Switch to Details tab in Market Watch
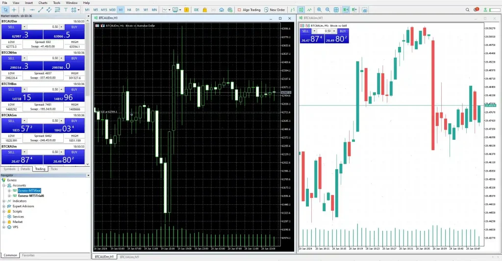Screen dimensions: 502x261 click(25, 169)
